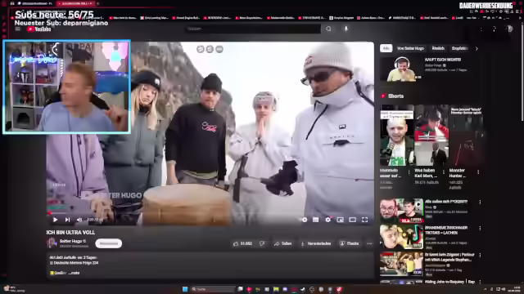The image size is (524, 294).
Task: Mute the video volume icon
Action: [79, 220]
